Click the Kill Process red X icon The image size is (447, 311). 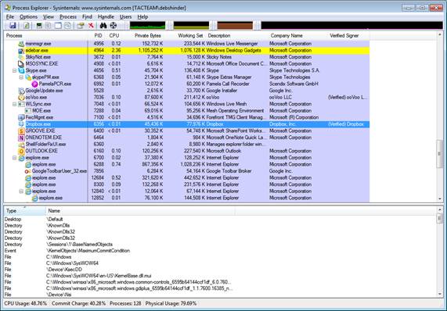[91, 26]
